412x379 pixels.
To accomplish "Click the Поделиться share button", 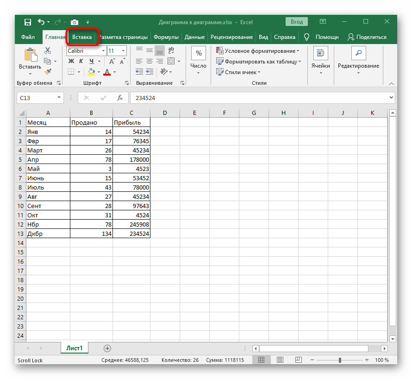I will [x=367, y=37].
